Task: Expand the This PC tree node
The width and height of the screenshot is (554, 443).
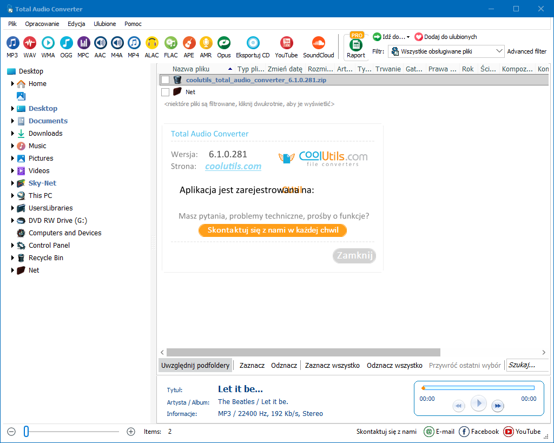Action: [x=13, y=195]
